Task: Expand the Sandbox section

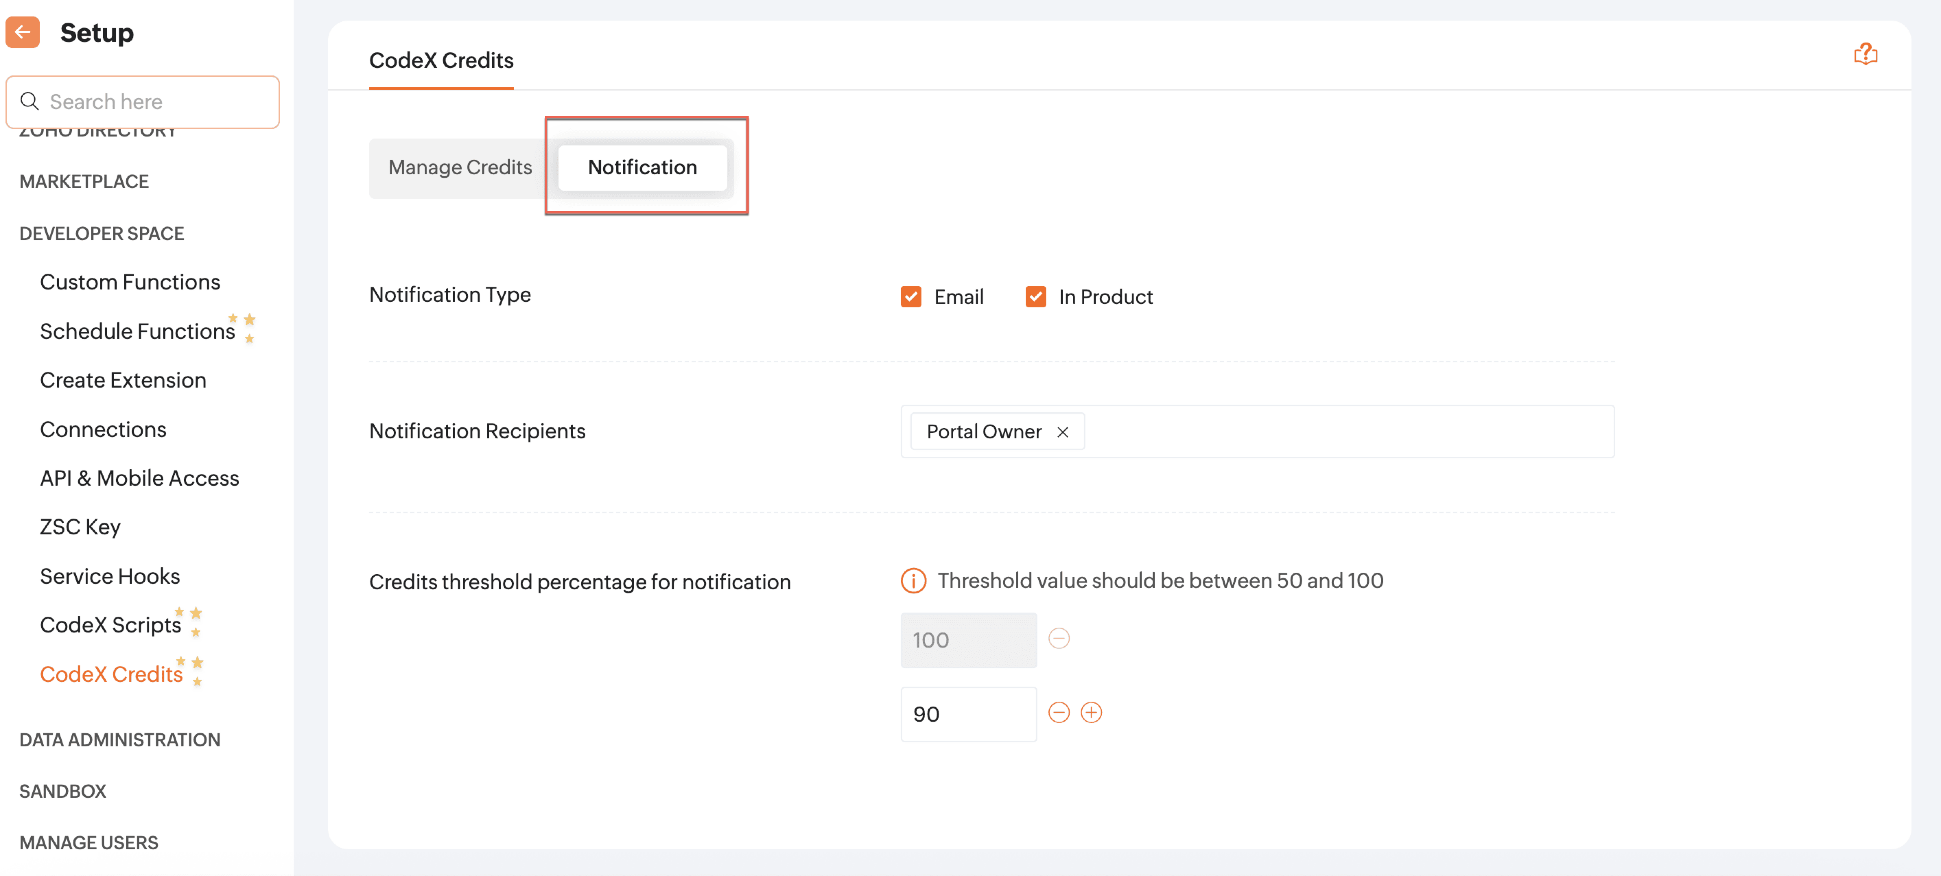Action: click(x=62, y=791)
